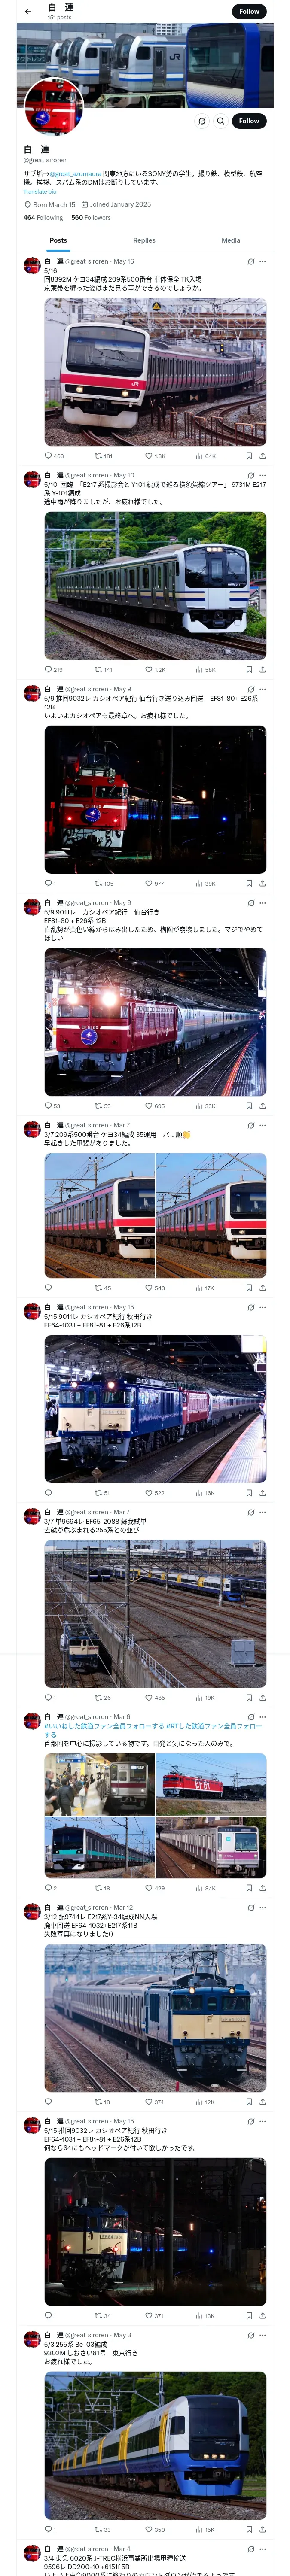Click Translate bio link

point(40,192)
